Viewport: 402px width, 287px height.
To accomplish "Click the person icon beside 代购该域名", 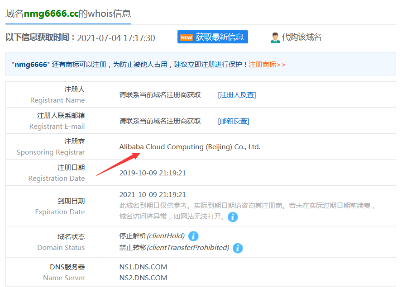I will pos(275,38).
